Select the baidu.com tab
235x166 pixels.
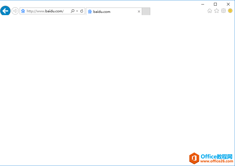pyautogui.click(x=112, y=11)
